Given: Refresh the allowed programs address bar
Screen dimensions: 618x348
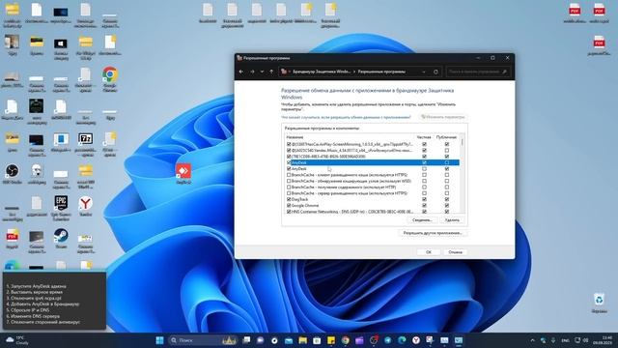Looking at the screenshot, I should click(x=435, y=72).
